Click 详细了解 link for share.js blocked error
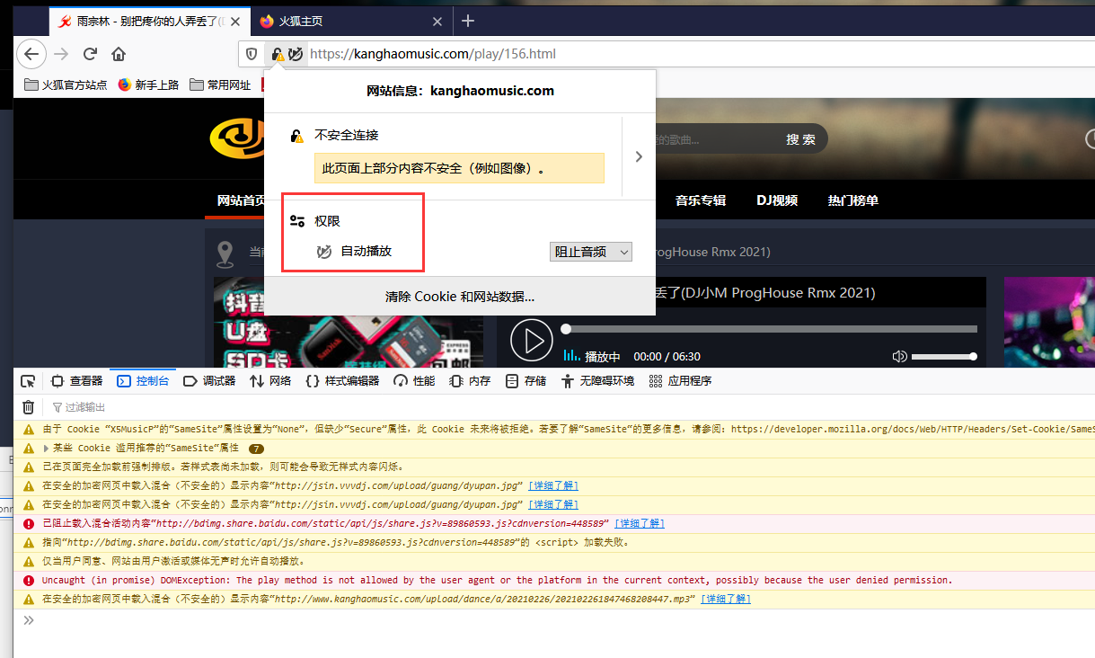This screenshot has height=658, width=1095. [x=640, y=523]
